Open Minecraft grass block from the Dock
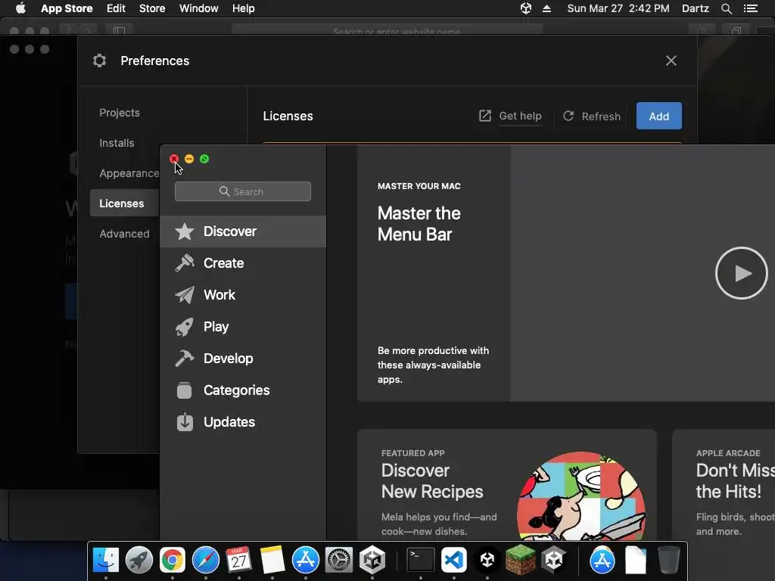Viewport: 775px width, 581px height. coord(520,561)
